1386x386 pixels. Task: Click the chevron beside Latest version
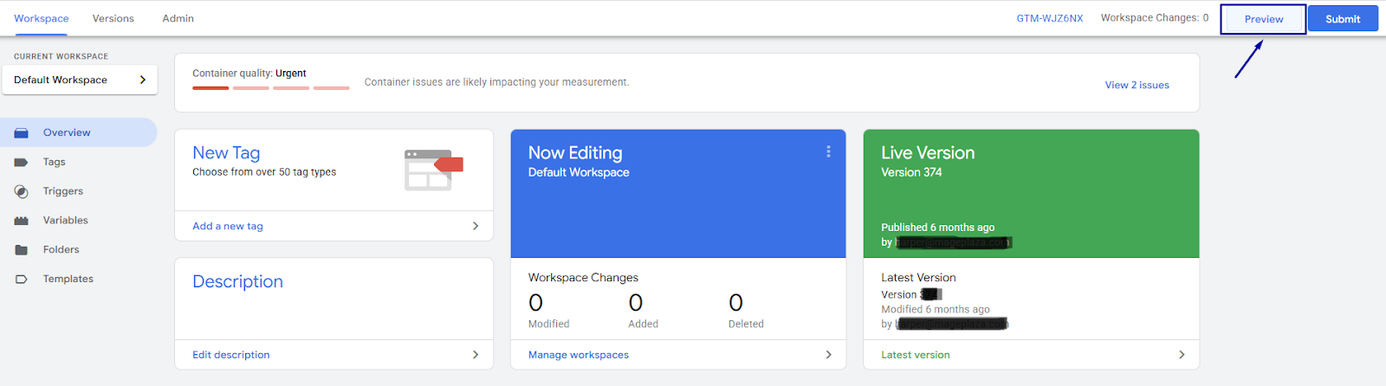tap(1182, 355)
